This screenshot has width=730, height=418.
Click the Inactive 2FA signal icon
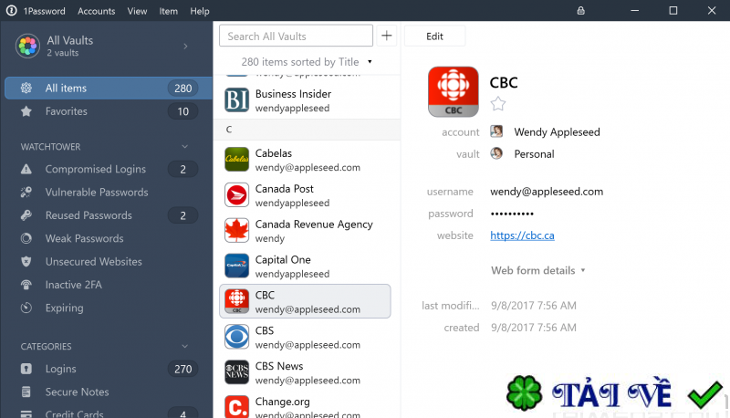(26, 285)
